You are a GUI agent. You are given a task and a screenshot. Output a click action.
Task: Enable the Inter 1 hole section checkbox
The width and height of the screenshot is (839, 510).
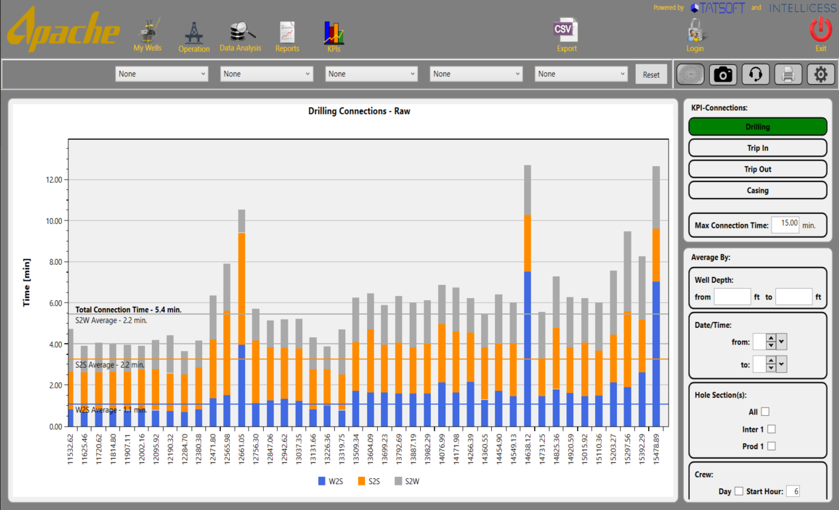[x=771, y=429]
